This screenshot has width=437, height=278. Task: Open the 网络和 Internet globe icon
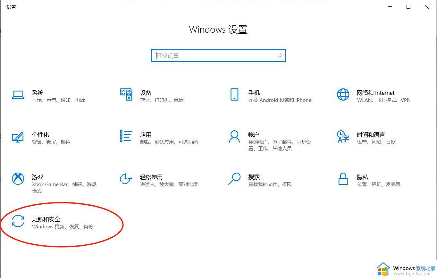coord(343,94)
